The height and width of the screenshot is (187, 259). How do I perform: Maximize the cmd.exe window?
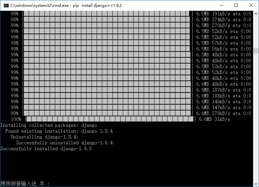click(236, 5)
